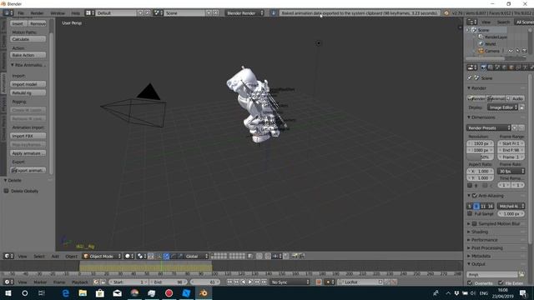Click the Apply armature button
Image resolution: width=534 pixels, height=300 pixels.
pyautogui.click(x=28, y=153)
